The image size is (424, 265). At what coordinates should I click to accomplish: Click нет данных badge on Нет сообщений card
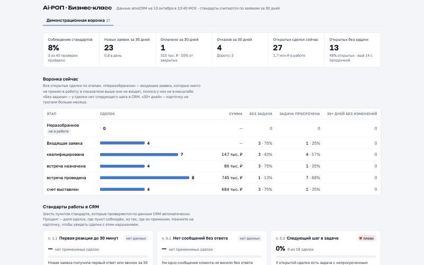point(250,238)
